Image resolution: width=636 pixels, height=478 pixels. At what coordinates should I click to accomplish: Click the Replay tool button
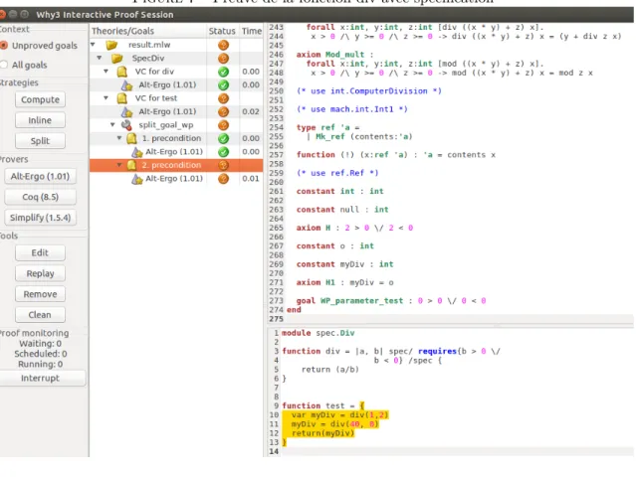(x=40, y=273)
